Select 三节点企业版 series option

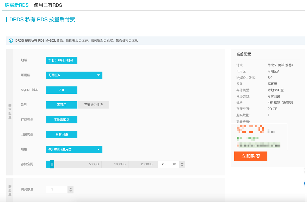click(x=93, y=105)
